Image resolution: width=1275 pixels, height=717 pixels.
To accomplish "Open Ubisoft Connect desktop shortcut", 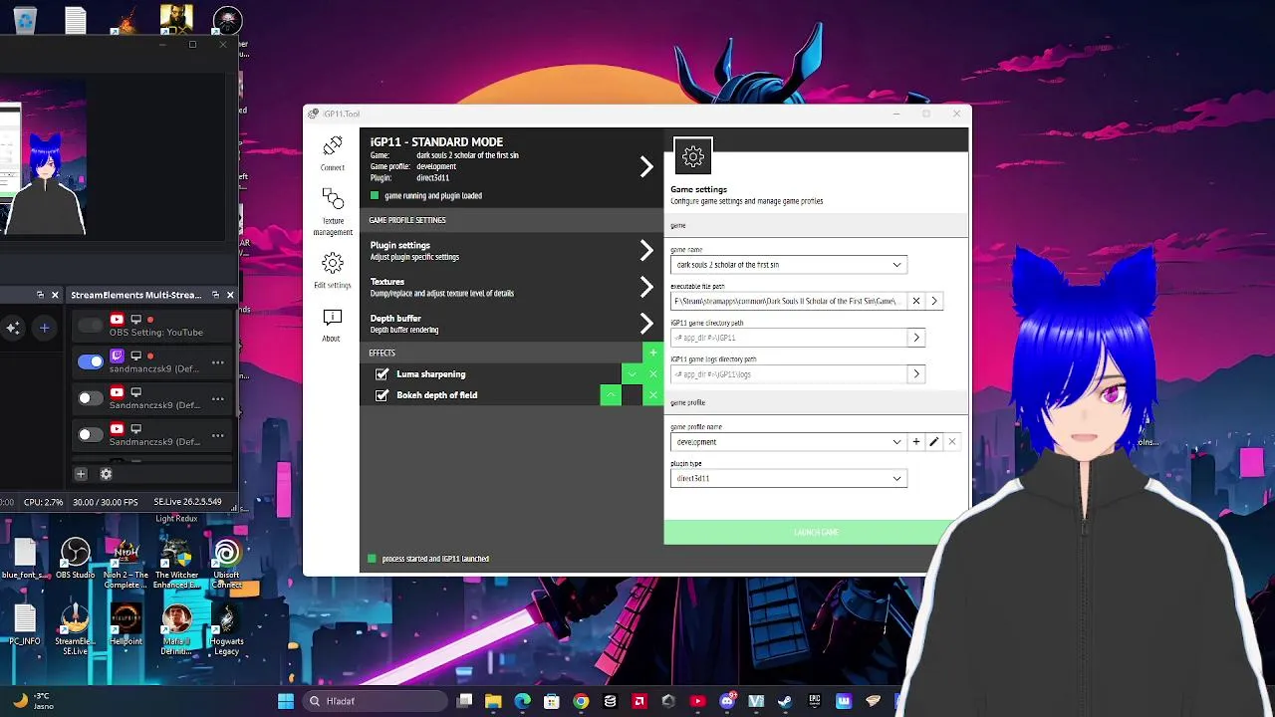I will tap(226, 563).
